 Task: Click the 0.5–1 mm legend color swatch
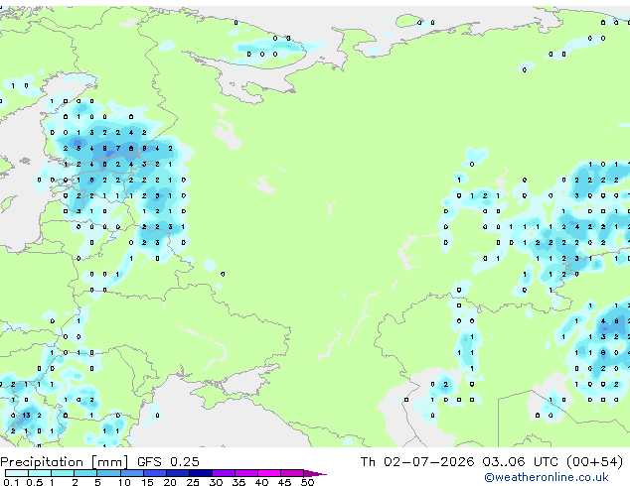(x=40, y=473)
